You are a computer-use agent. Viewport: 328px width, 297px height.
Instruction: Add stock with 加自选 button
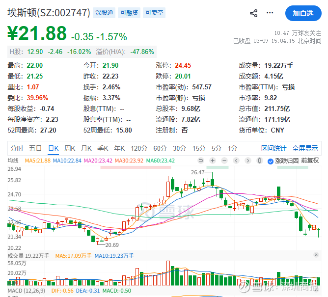[303, 13]
